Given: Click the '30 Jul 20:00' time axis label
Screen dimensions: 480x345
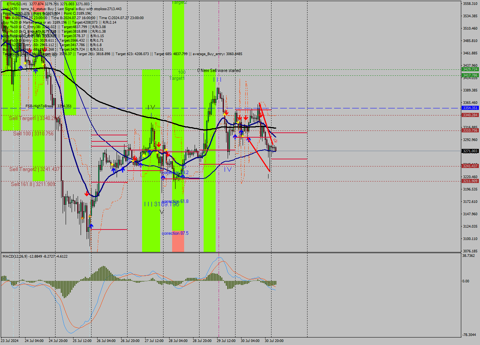Looking at the screenshot, I should 274,341.
